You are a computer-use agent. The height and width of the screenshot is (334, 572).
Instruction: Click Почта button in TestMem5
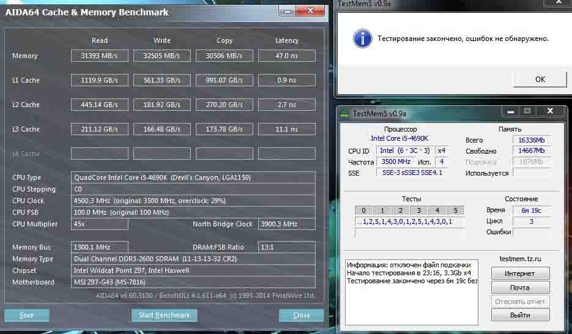click(520, 288)
